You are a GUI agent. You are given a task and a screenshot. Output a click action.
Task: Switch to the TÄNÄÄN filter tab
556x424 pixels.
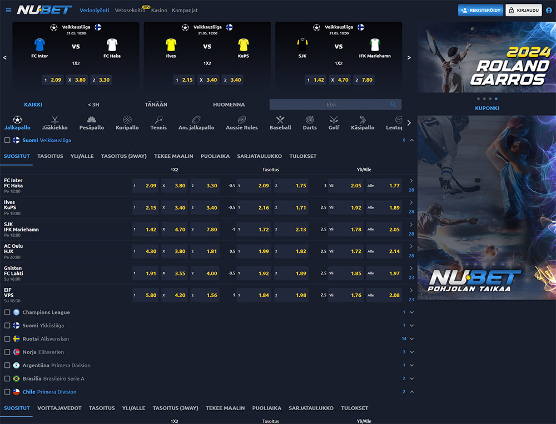156,104
